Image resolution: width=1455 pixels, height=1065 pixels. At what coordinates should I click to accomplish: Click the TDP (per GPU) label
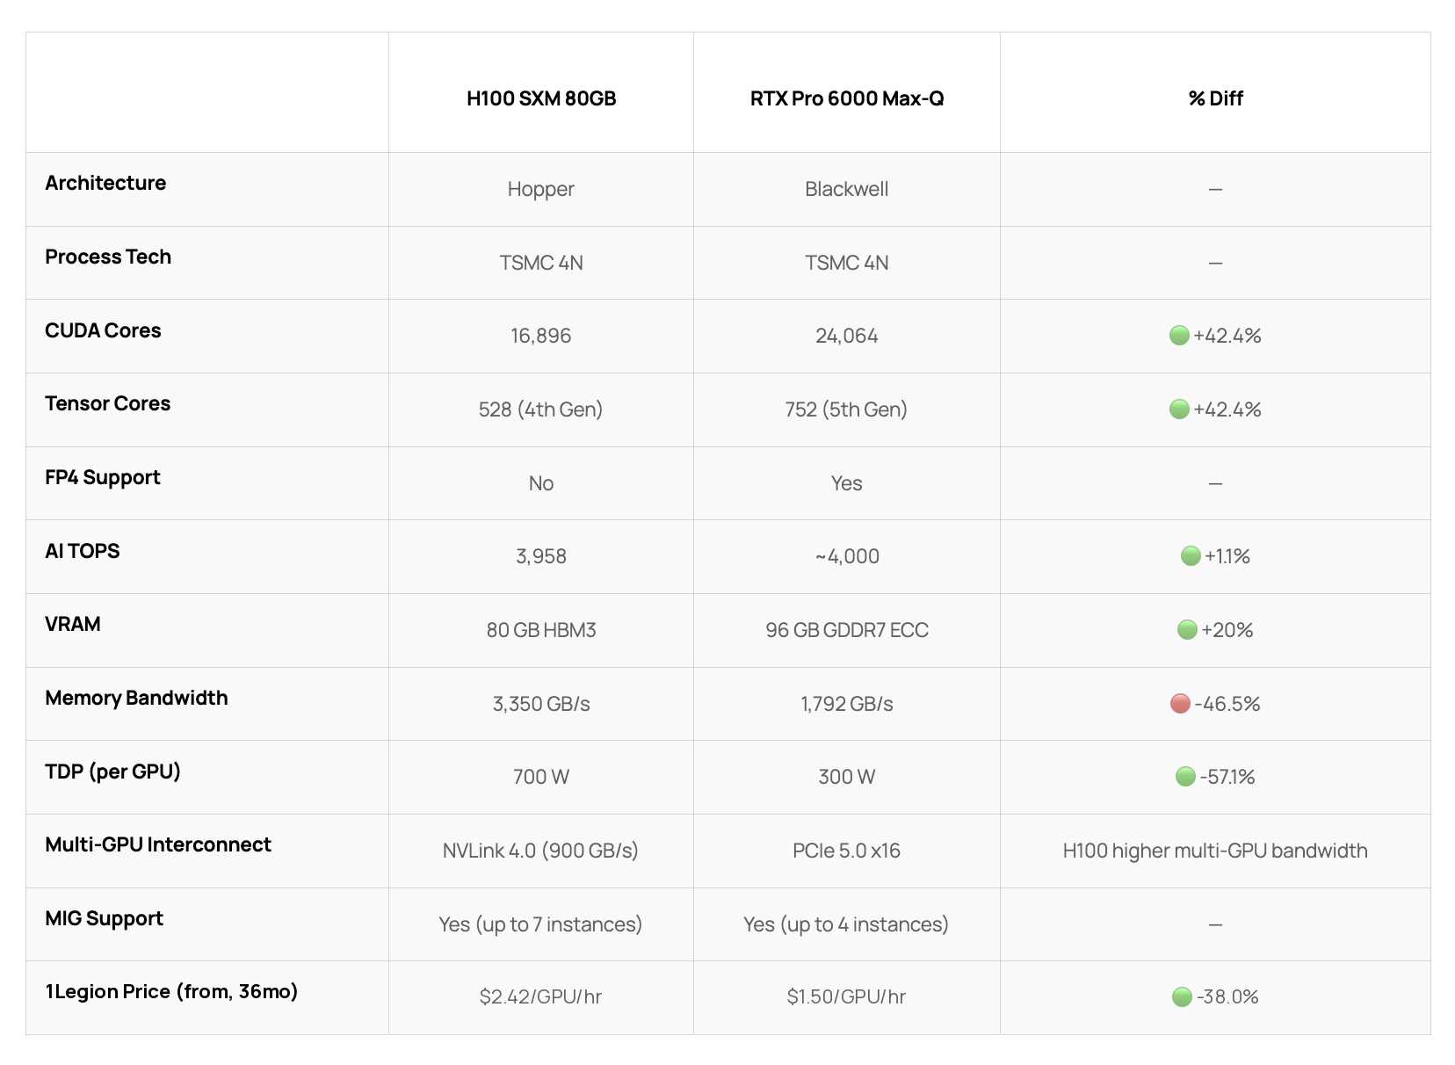112,772
